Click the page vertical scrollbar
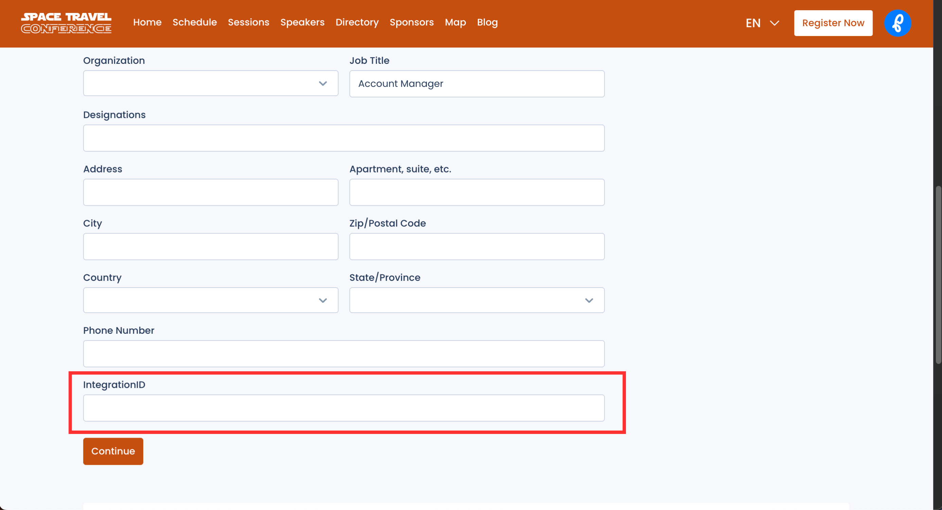The image size is (942, 510). tap(938, 274)
